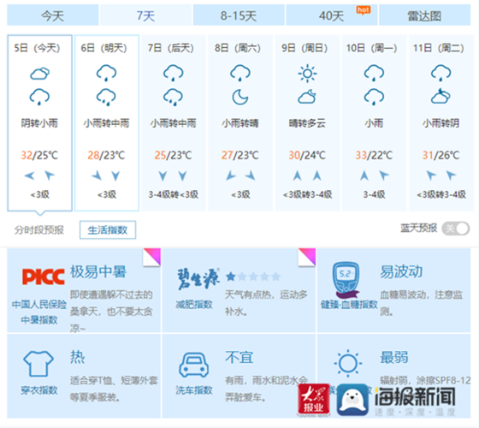Click the night rain icon for 10日

374,97
